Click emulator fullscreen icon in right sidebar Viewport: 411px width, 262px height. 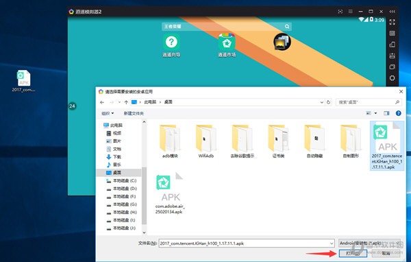tap(392, 22)
